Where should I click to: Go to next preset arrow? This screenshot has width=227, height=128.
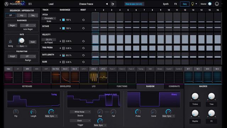click(113, 4)
